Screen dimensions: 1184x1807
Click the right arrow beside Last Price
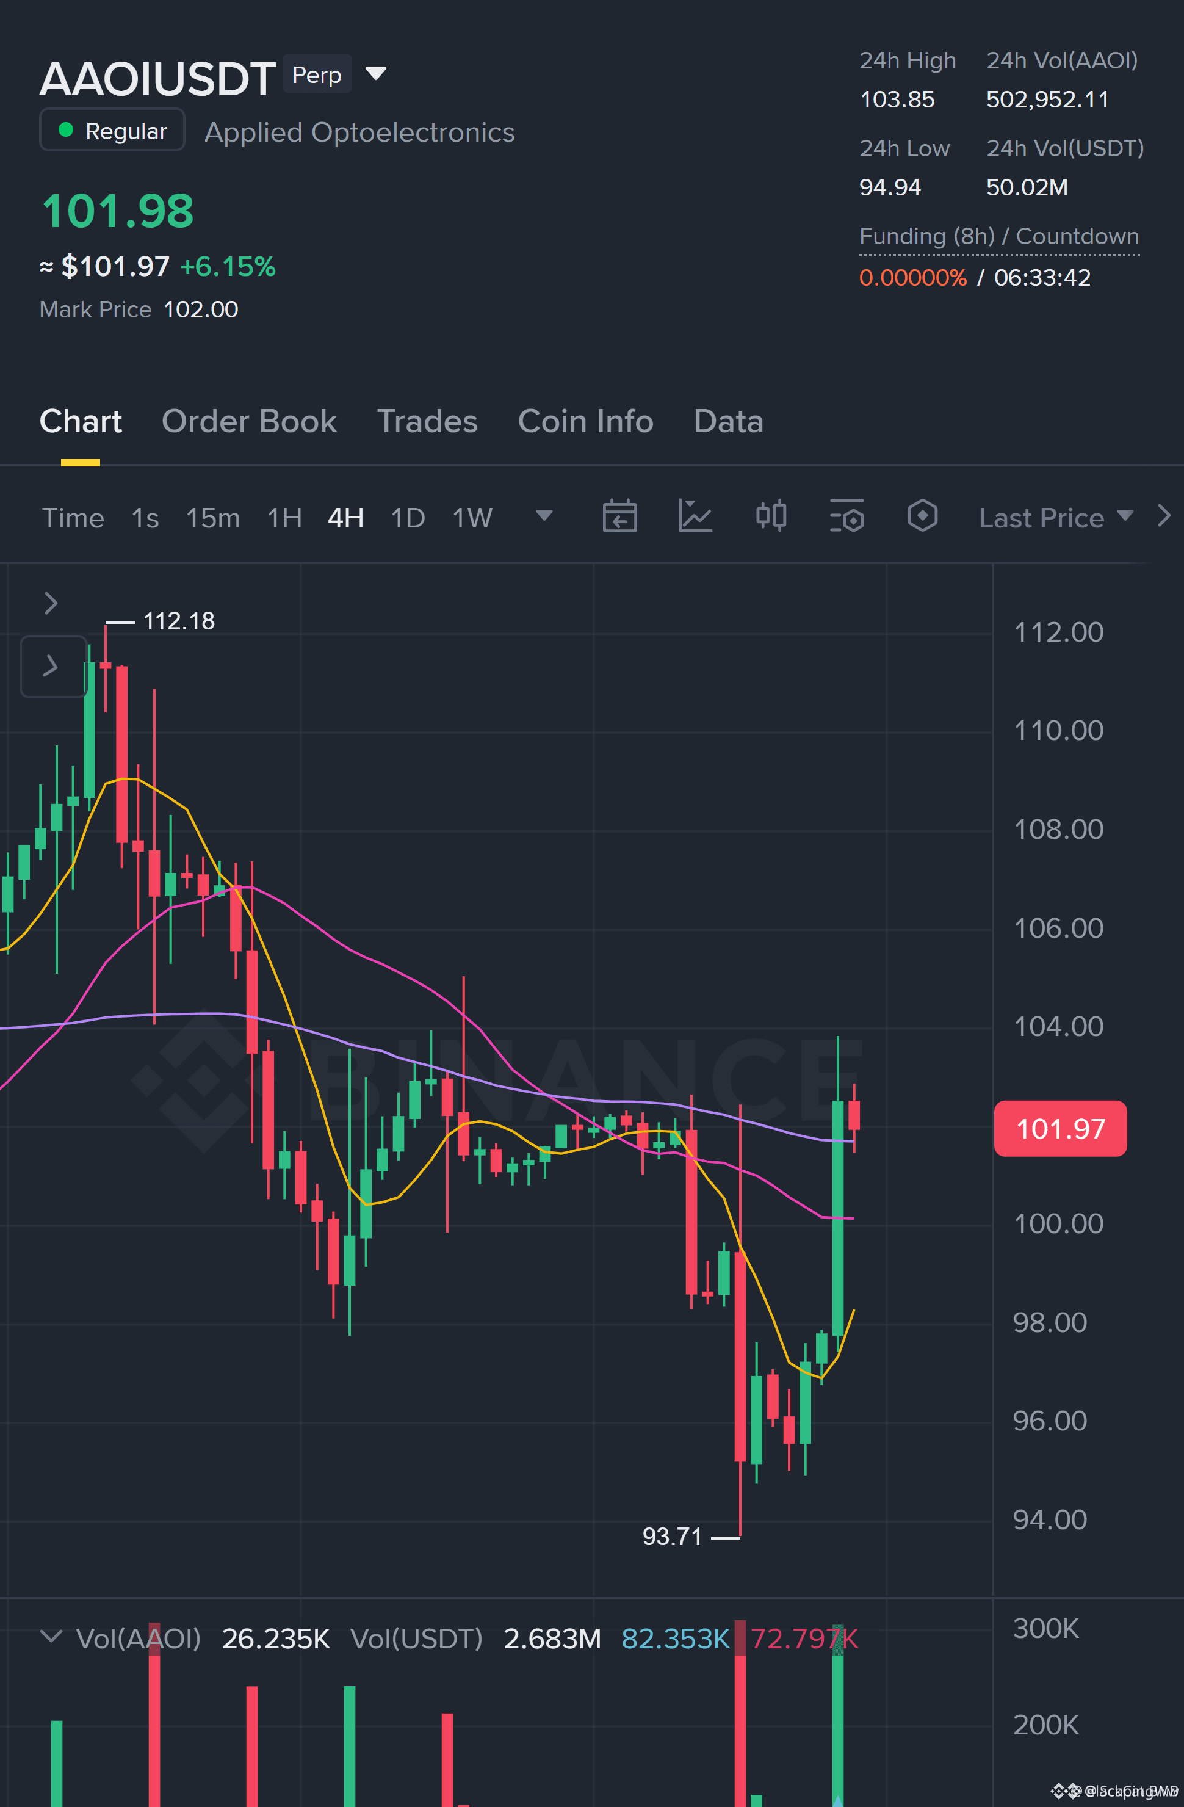1163,516
